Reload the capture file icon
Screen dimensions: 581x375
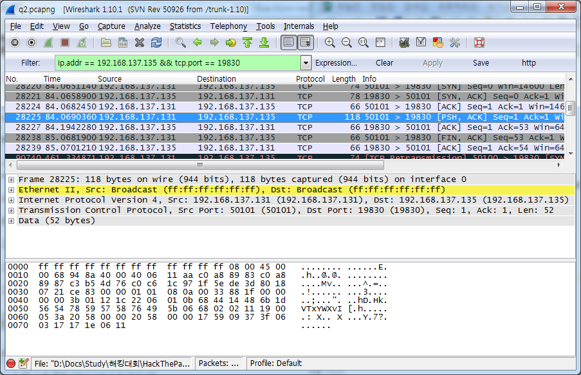156,42
